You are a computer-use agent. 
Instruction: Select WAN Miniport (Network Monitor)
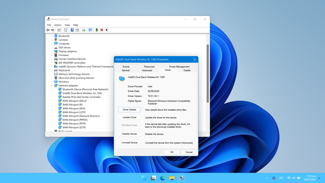click(x=81, y=116)
